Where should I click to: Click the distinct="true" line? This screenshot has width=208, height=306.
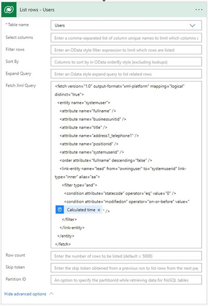pyautogui.click(x=69, y=94)
